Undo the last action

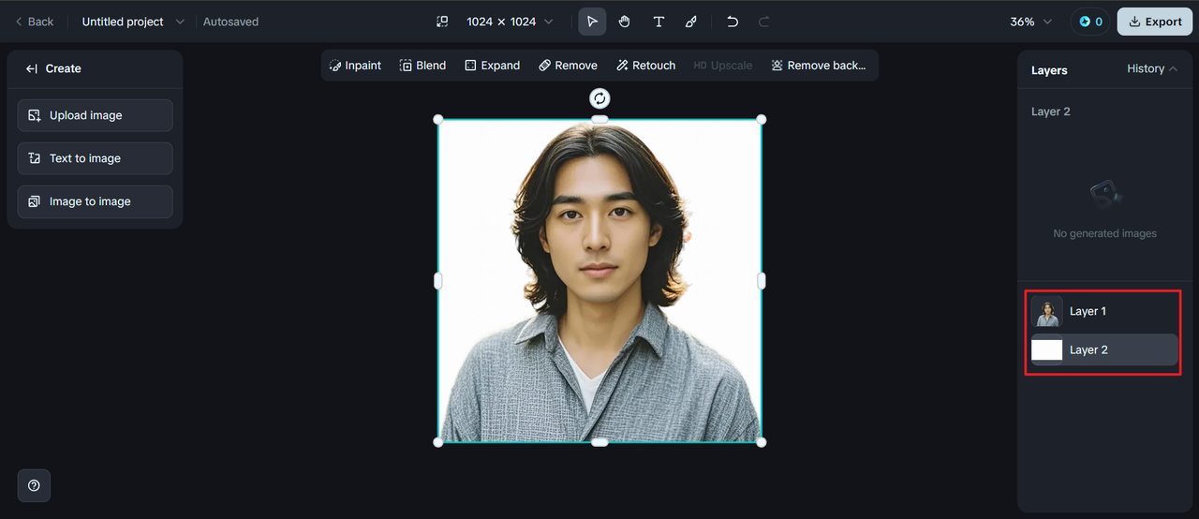point(733,22)
